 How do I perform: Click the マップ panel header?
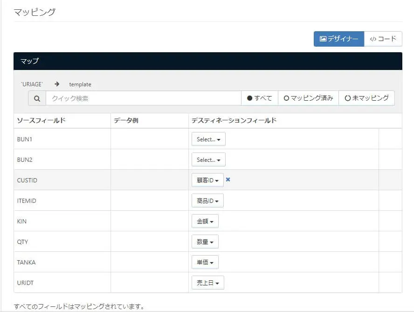pos(208,61)
